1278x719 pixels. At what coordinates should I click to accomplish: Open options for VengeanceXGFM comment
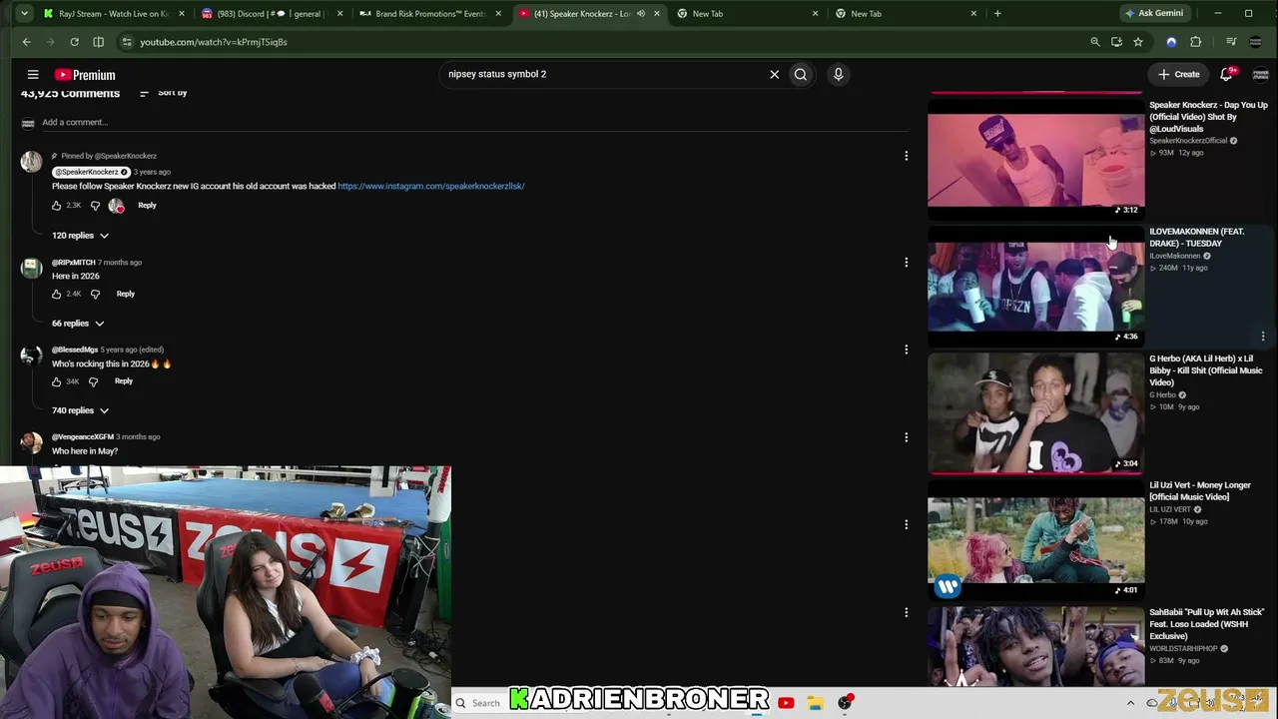906,437
